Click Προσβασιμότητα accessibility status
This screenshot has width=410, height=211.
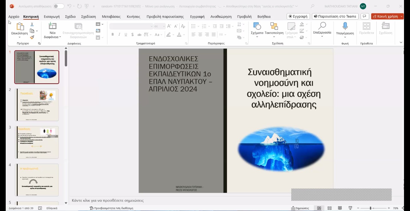(111, 208)
